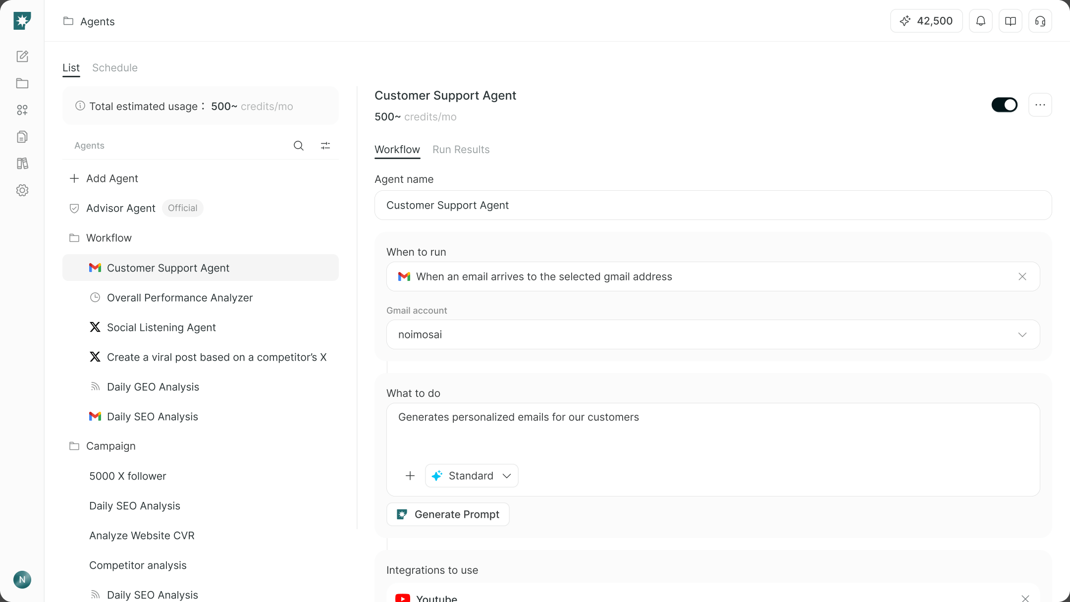The height and width of the screenshot is (602, 1070).
Task: Open the agents filter sliders icon
Action: (325, 146)
